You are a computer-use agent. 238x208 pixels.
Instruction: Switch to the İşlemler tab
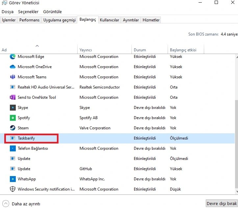(x=9, y=20)
